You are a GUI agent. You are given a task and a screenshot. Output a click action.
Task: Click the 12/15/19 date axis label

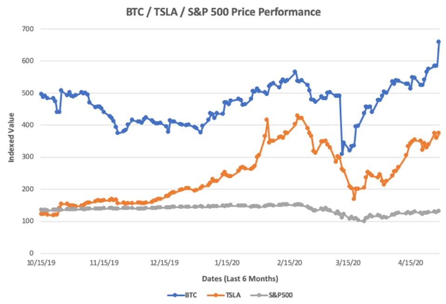tap(165, 262)
